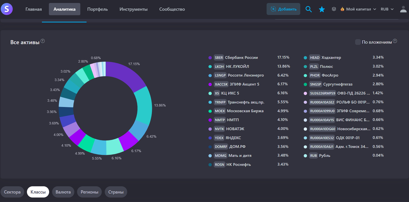
Task: Toggle the SBER legend color dot
Action: click(x=210, y=58)
